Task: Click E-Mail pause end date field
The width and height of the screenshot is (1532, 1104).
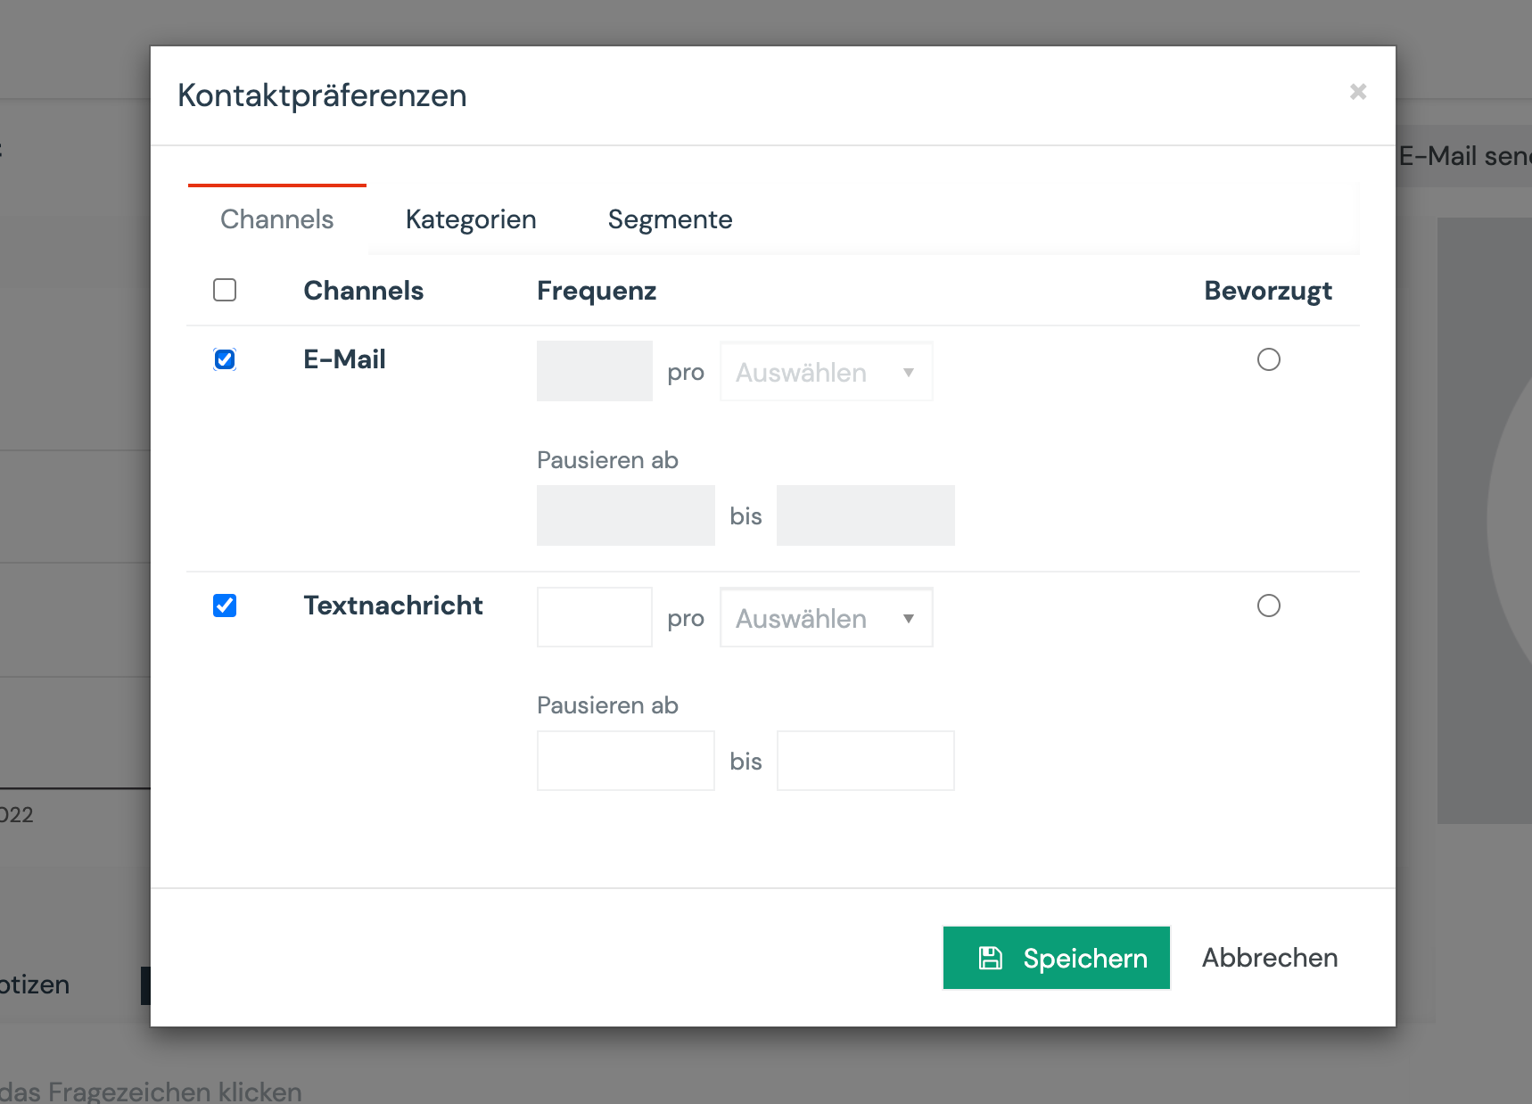Action: pos(865,515)
